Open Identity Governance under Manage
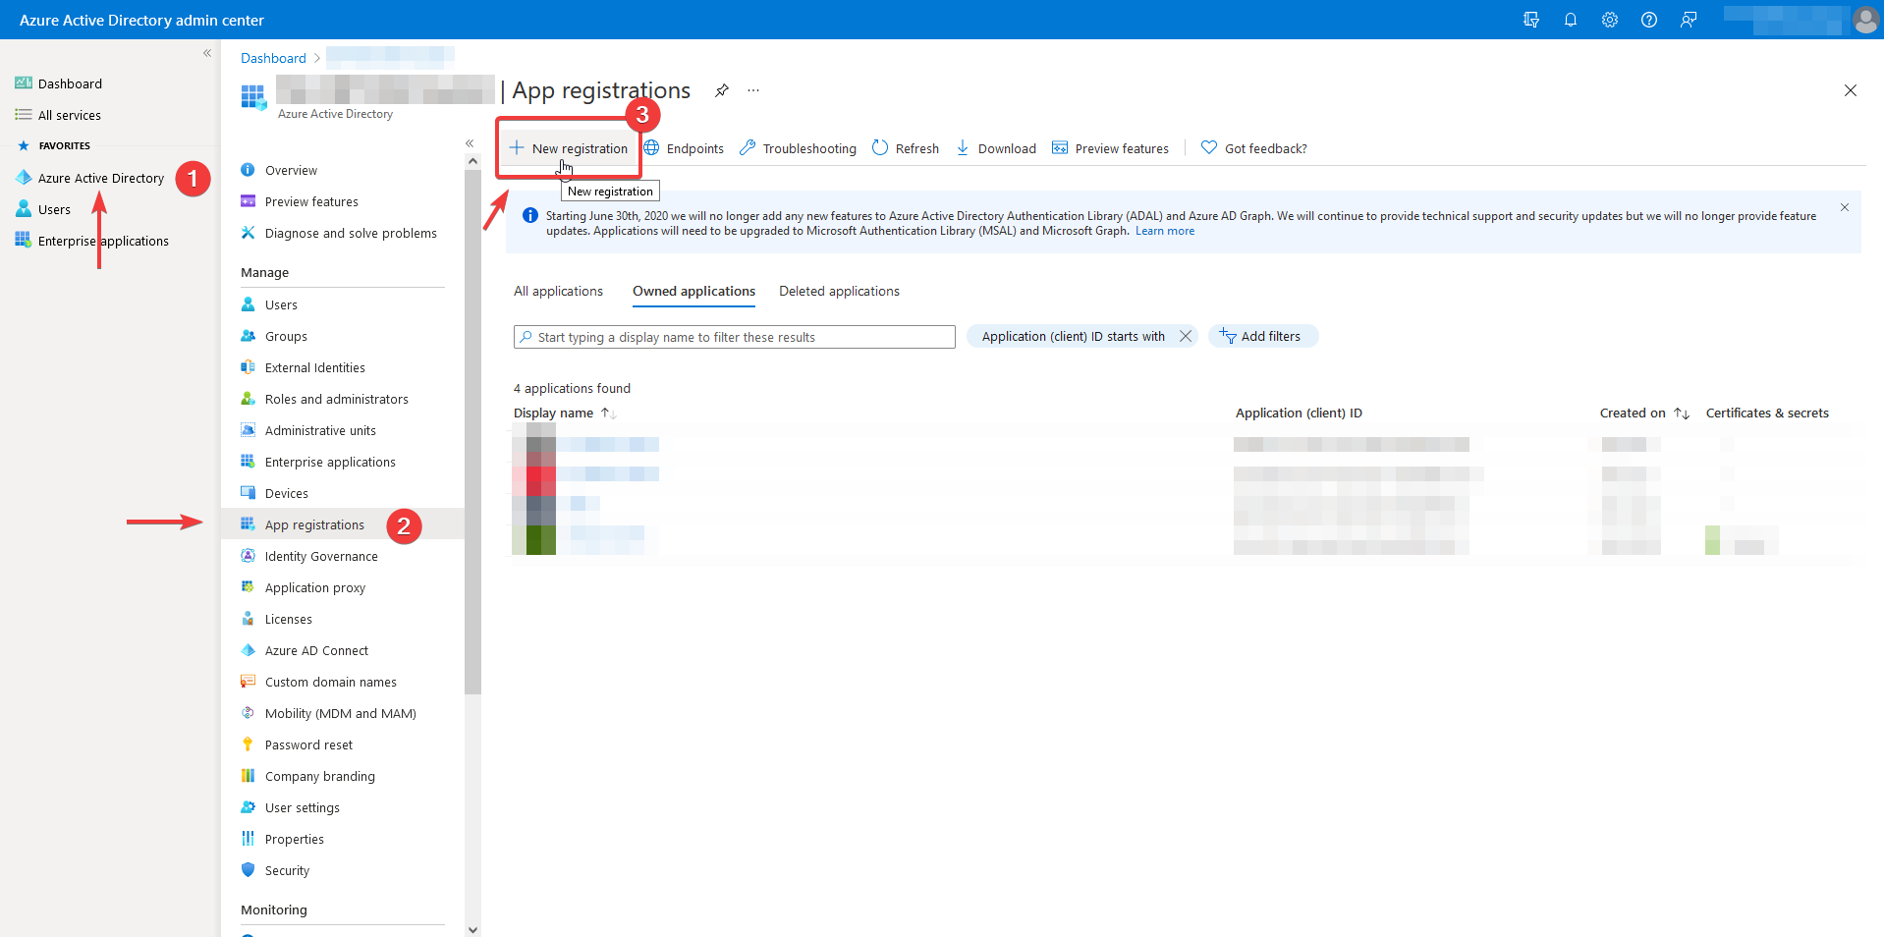 pos(320,556)
